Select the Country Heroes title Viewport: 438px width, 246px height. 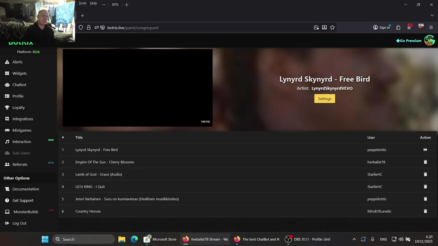click(x=88, y=211)
